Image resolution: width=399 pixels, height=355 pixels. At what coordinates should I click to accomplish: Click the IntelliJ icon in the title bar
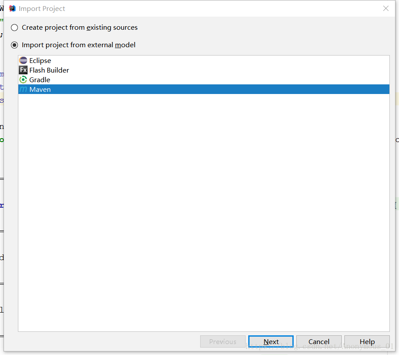pyautogui.click(x=12, y=8)
